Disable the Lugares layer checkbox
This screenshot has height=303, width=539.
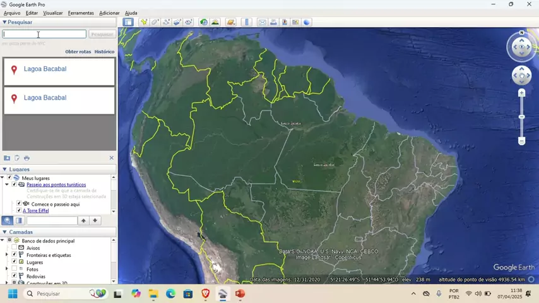pos(14,262)
